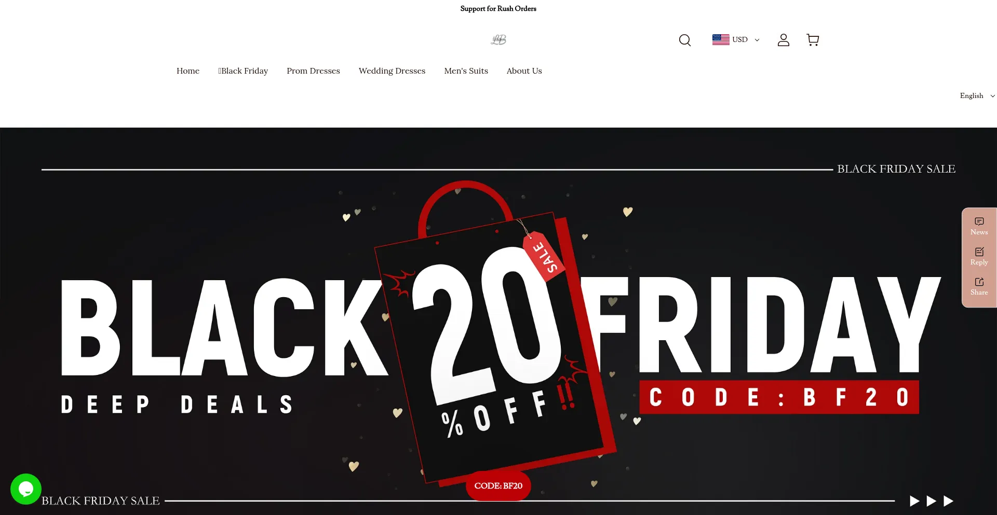View the shopping cart icon

813,40
